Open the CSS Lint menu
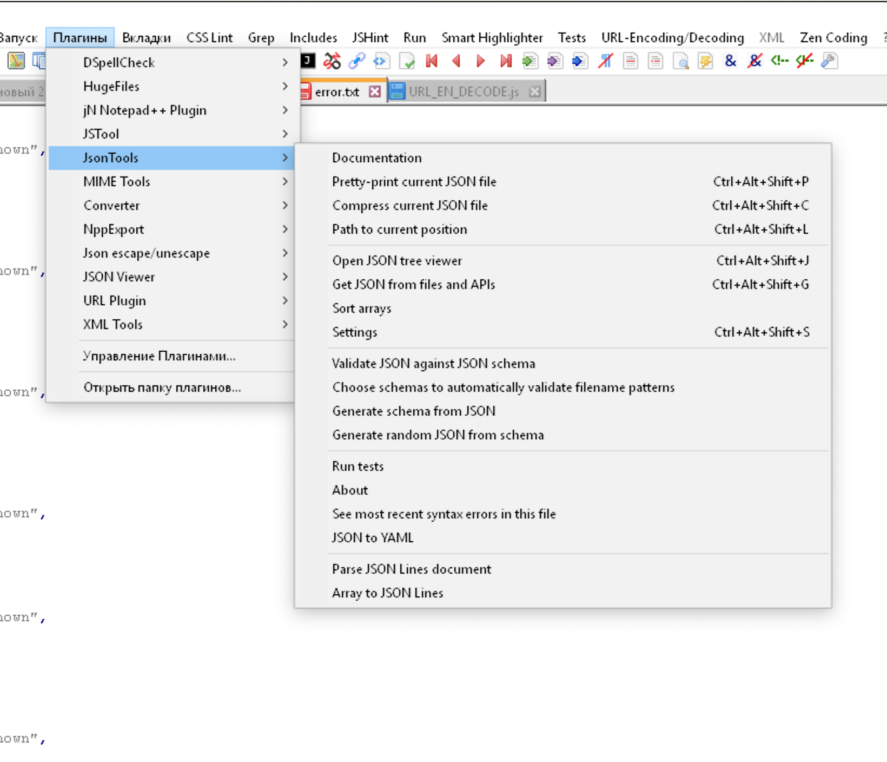This screenshot has height=762, width=887. 209,38
